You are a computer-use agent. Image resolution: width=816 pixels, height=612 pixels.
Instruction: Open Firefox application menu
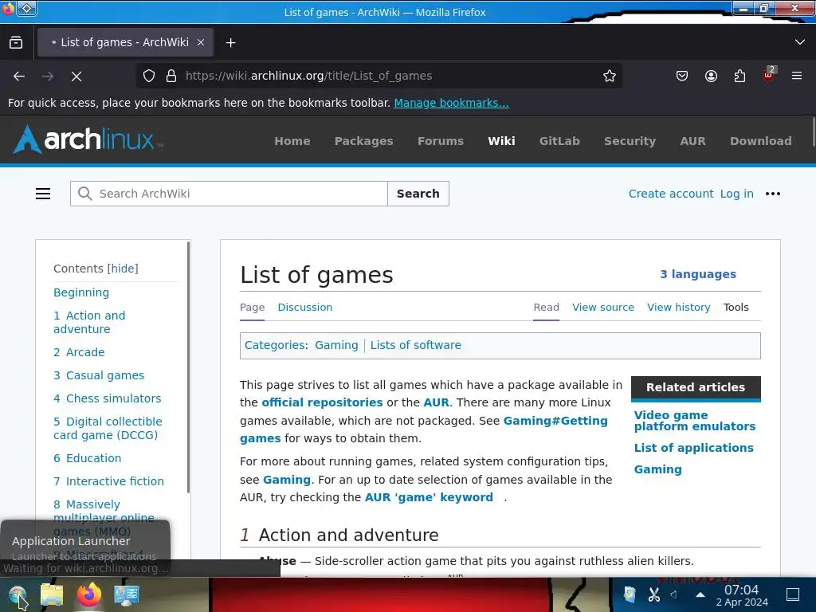[797, 76]
